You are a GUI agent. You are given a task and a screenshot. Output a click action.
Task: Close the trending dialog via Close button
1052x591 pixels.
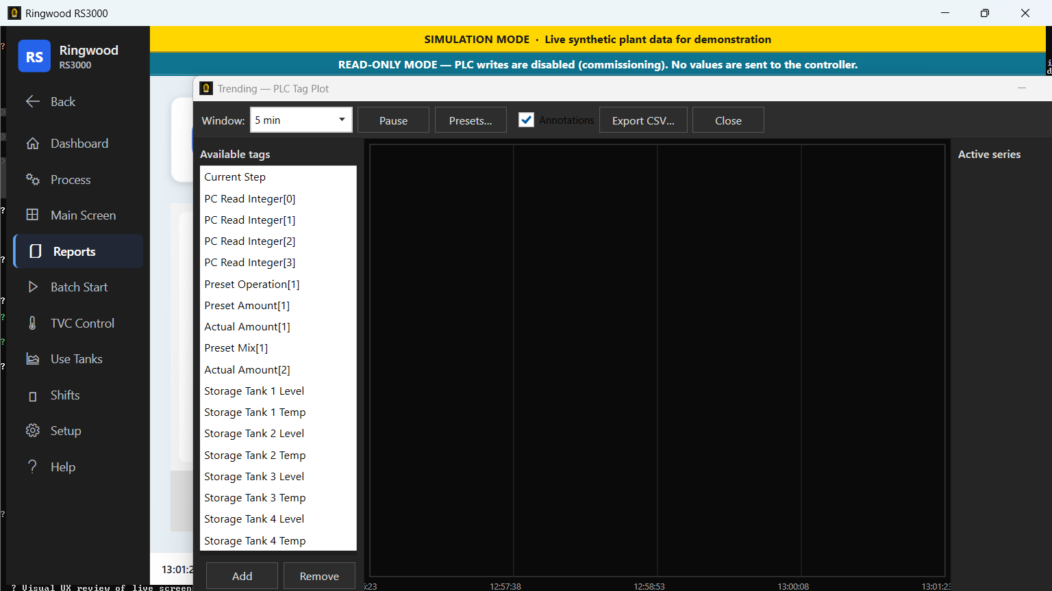click(728, 120)
